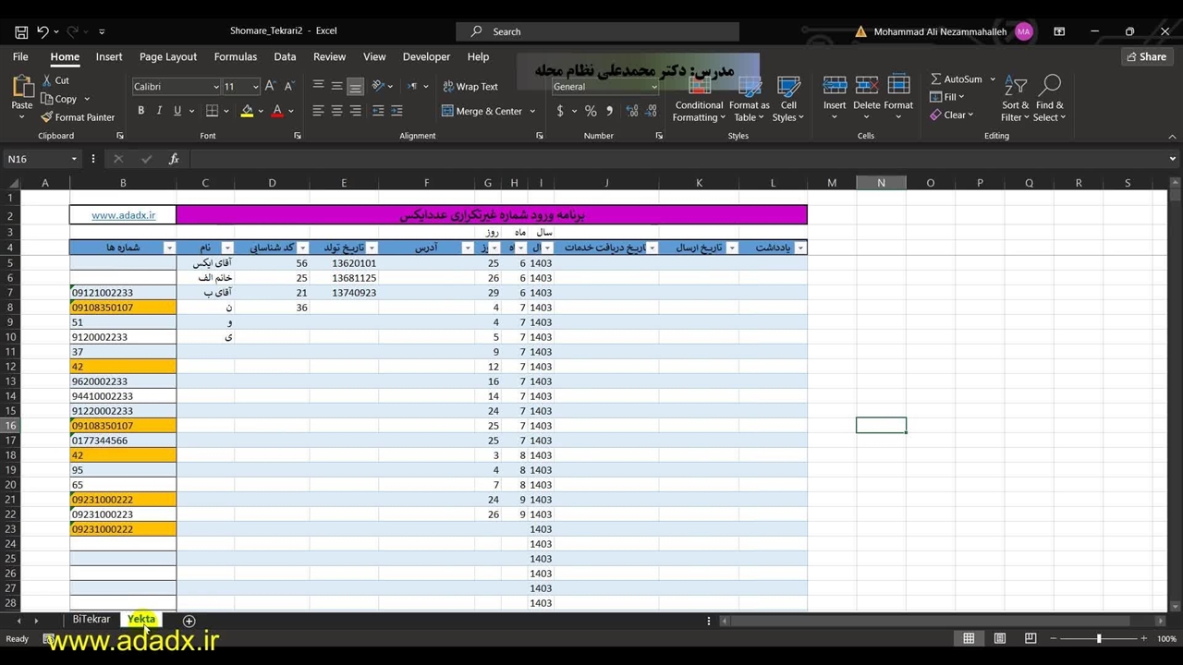Open the font name dropdown showing Calibri
Viewport: 1183px width, 665px height.
[x=215, y=87]
